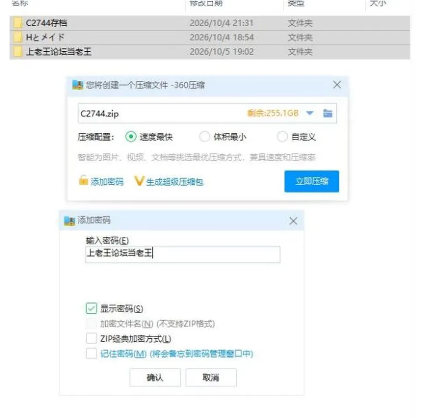This screenshot has width=421, height=418.
Task: Click the folder icon of 上老王论坛当老王
Action: [18, 52]
